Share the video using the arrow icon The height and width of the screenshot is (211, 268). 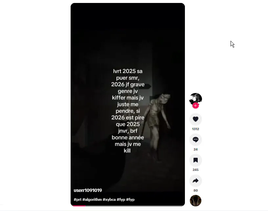coord(195,181)
